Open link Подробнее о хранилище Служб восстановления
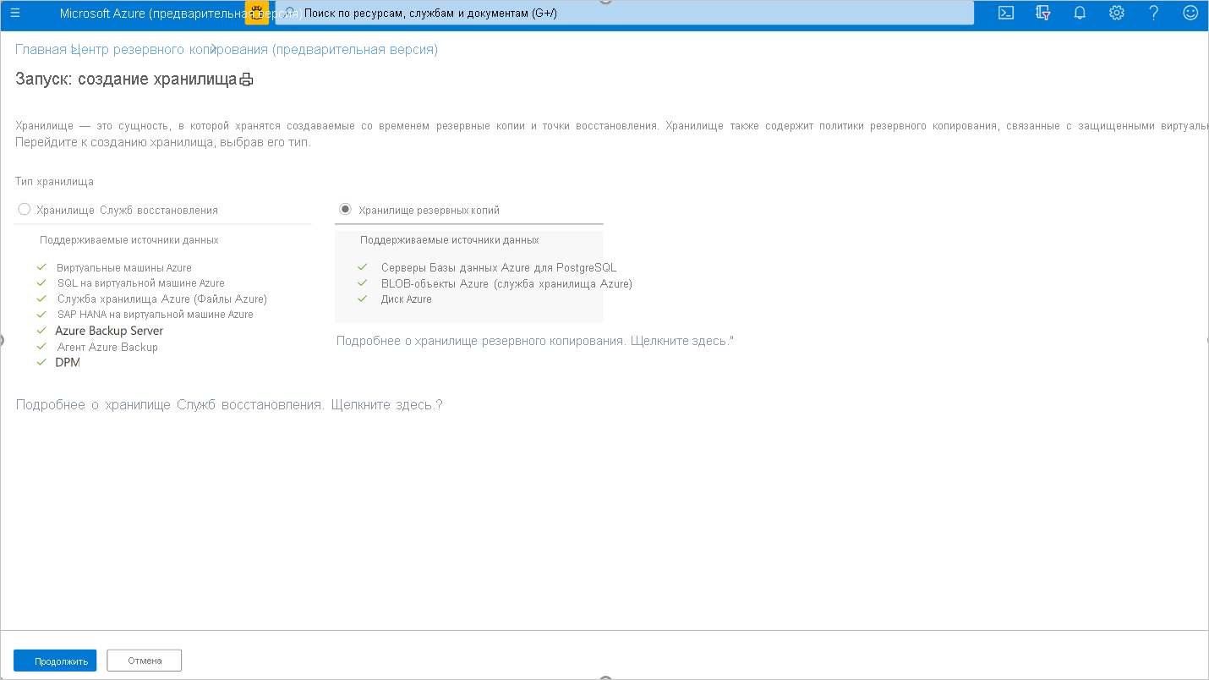Viewport: 1209px width, 680px height. (229, 404)
